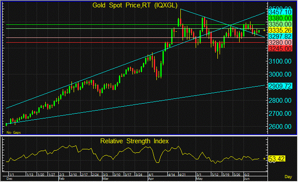
Task: Select the 5/12 date on the time axis
Action: click(x=215, y=175)
